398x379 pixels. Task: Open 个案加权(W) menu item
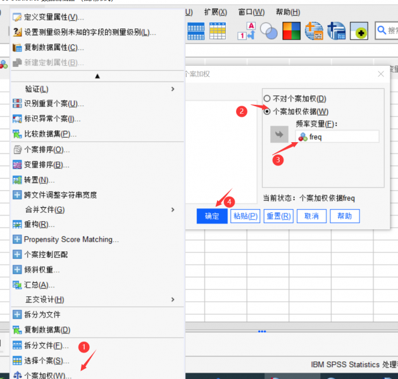tap(97, 375)
